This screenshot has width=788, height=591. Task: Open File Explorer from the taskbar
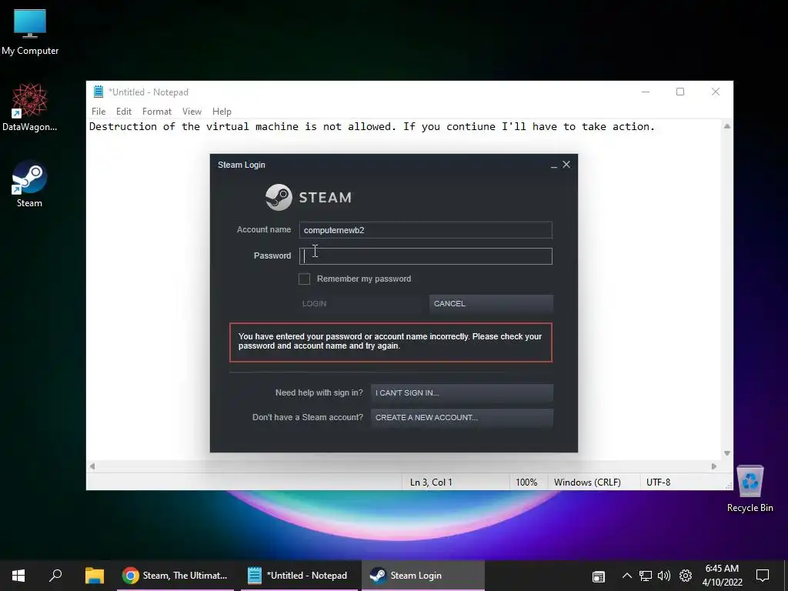tap(94, 576)
